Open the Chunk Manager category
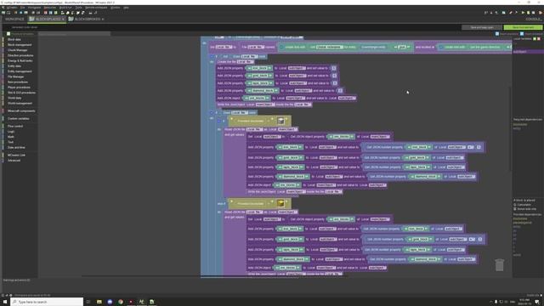The image size is (544, 306). [17, 50]
